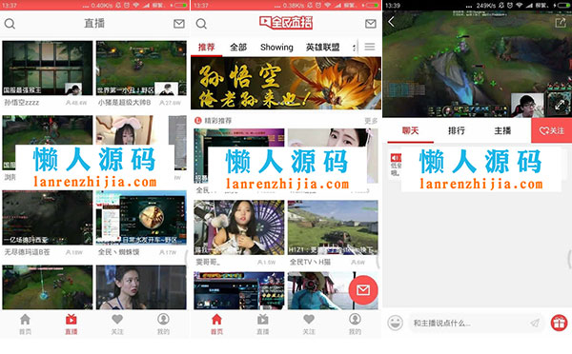The image size is (572, 354).
Task: Tap 关注 heart in the 直播 screen's bottom bar
Action: click(x=117, y=324)
